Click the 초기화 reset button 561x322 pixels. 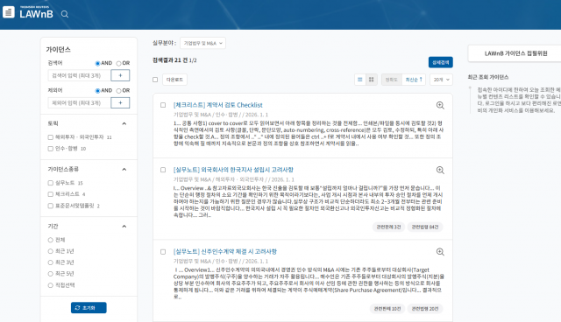point(89,308)
